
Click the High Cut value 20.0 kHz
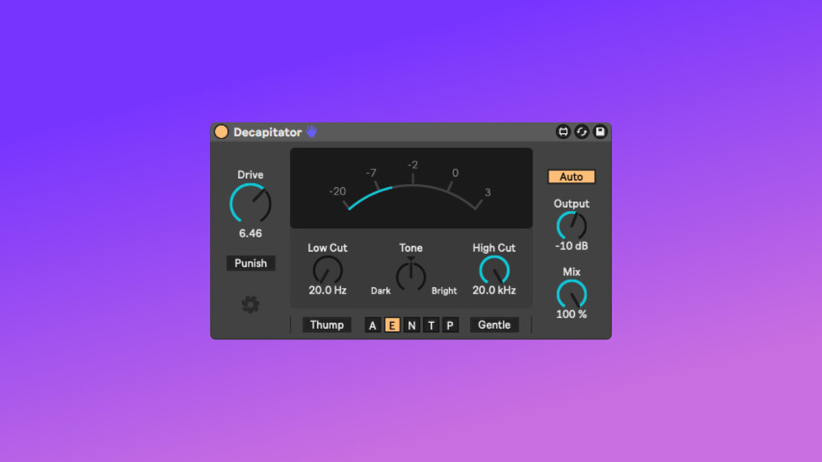point(494,290)
